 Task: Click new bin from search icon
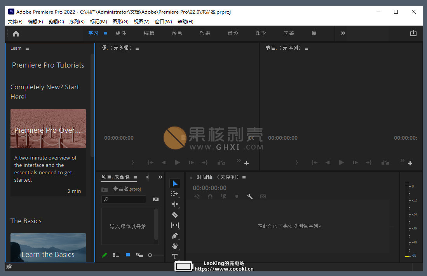pyautogui.click(x=155, y=199)
